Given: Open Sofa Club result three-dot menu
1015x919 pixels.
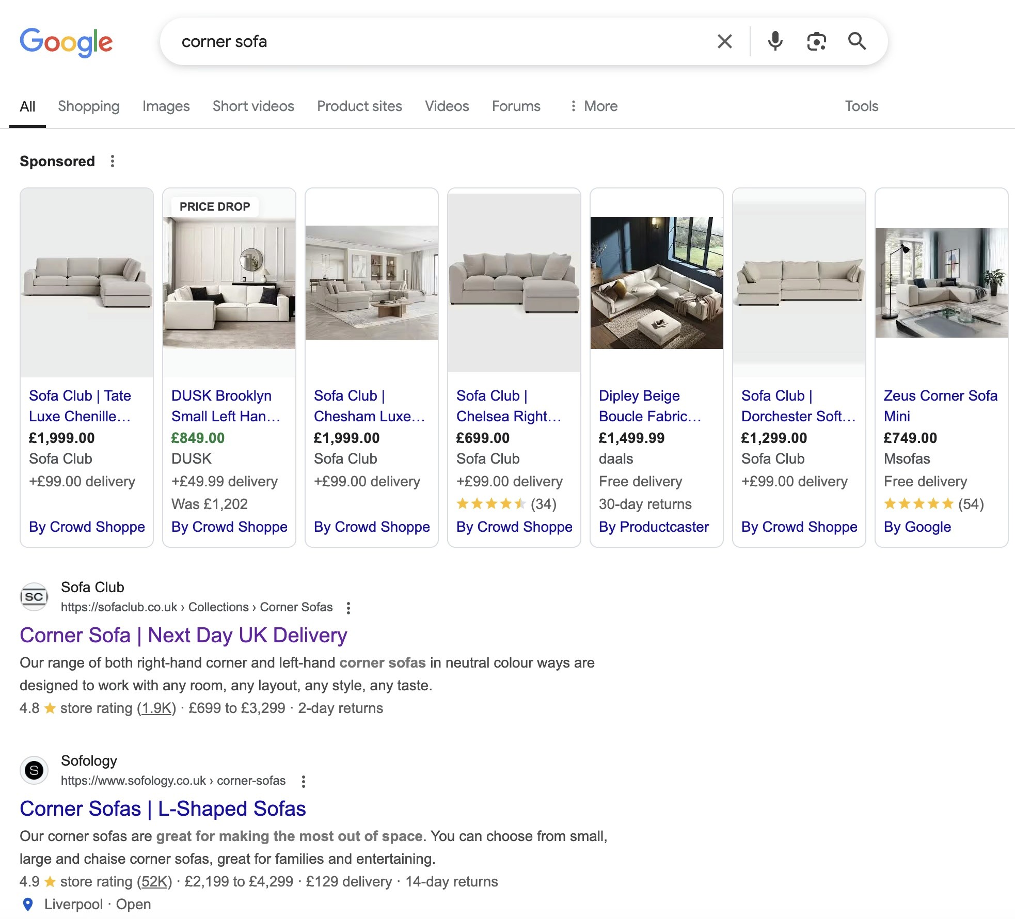Looking at the screenshot, I should [348, 608].
